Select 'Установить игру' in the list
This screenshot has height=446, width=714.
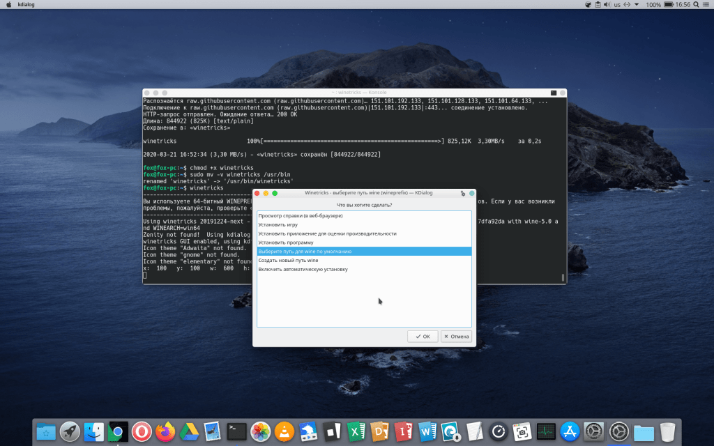(x=364, y=225)
